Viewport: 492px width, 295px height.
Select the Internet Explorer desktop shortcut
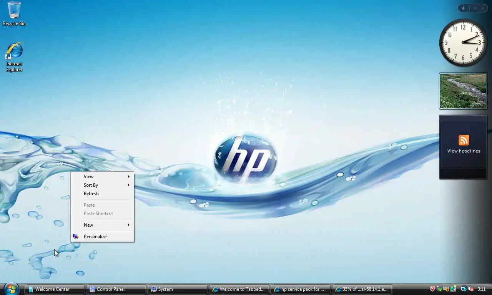coord(14,57)
